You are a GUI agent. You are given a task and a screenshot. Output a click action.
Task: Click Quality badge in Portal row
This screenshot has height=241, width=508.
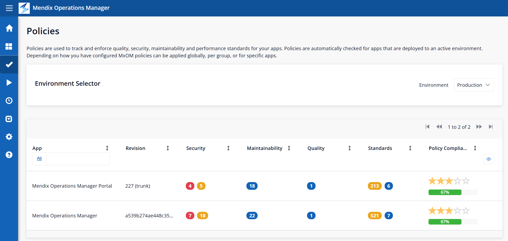click(311, 186)
